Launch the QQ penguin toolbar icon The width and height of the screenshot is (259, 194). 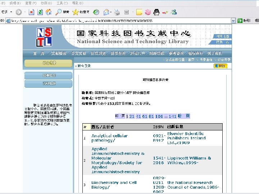pyautogui.click(x=156, y=12)
